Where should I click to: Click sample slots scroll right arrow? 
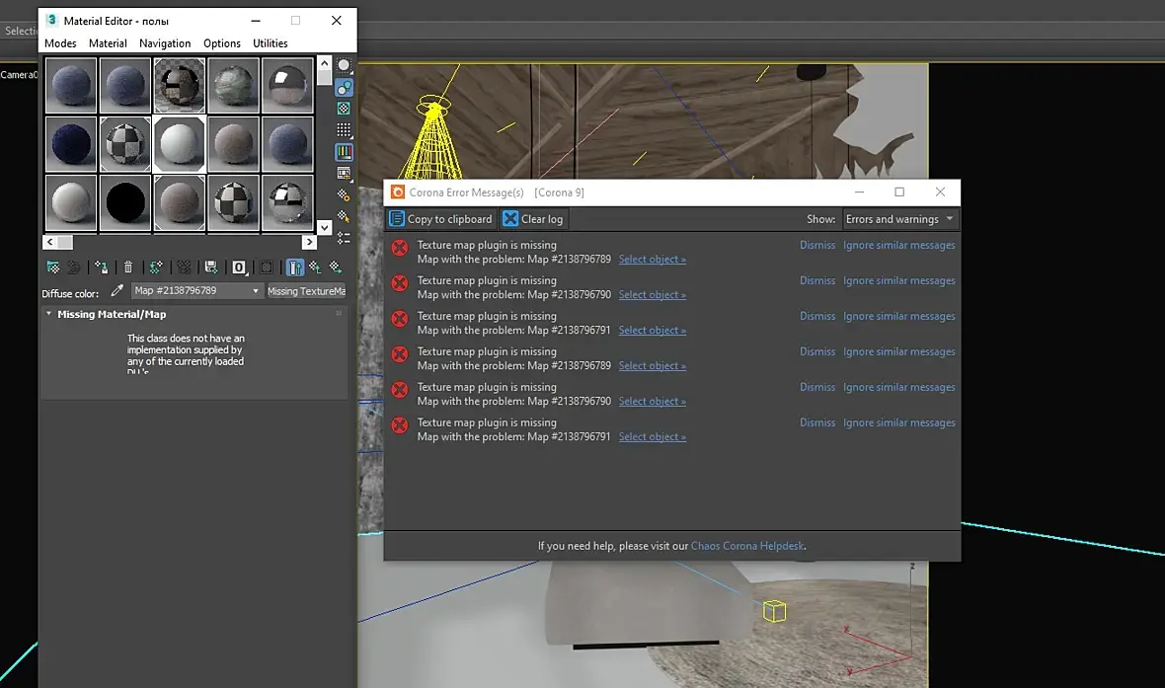[309, 242]
